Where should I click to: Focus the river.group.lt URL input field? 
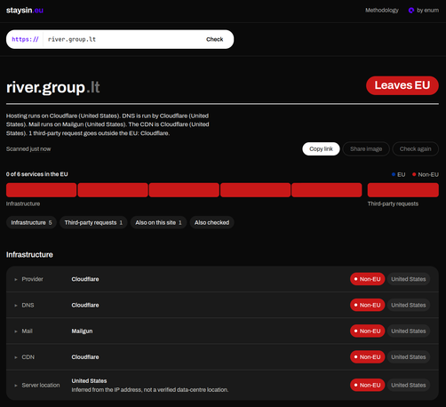pyautogui.click(x=123, y=39)
